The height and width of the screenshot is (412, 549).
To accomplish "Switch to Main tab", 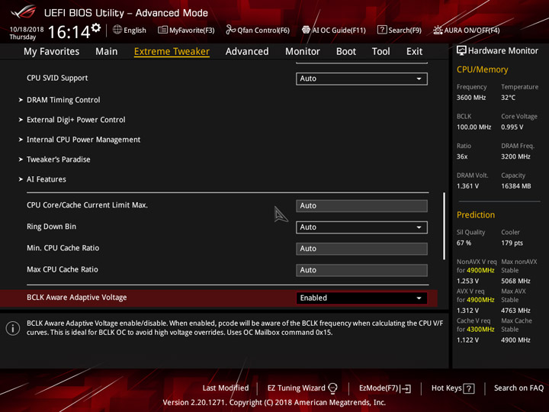I will 107,52.
